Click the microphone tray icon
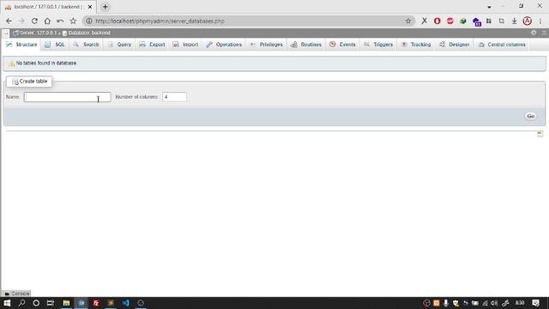The width and height of the screenshot is (549, 309). coord(446,303)
